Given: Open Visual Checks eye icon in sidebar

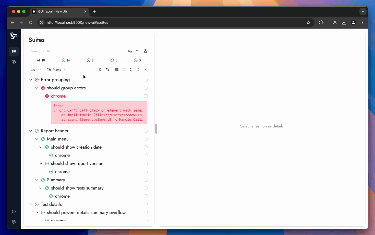Looking at the screenshot, I should tap(14, 62).
